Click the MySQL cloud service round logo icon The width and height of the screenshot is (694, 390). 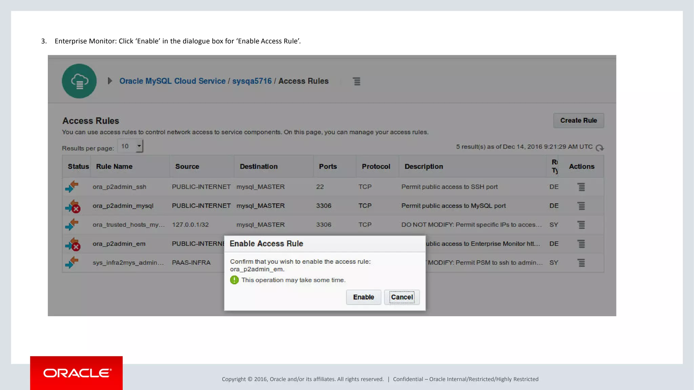click(79, 81)
